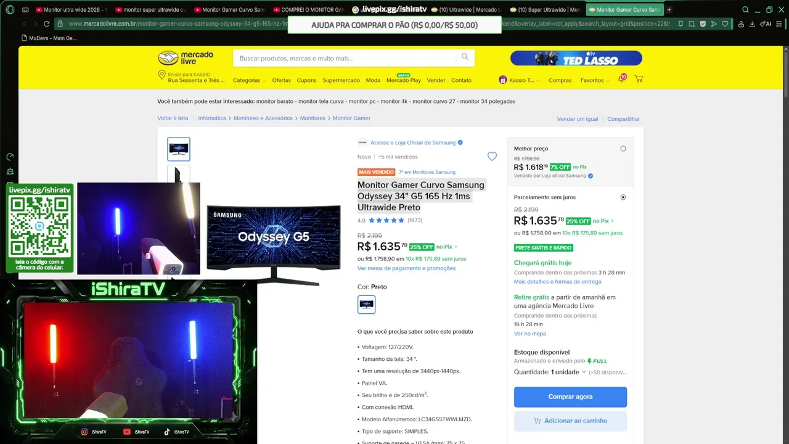
Task: Open Acesse a Loja Oficial de Samsung link
Action: click(413, 142)
